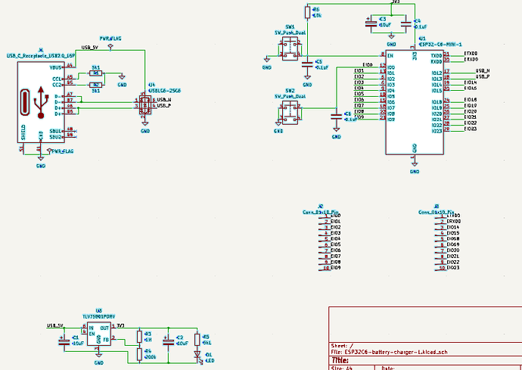Image resolution: width=522 pixels, height=370 pixels.
Task: Select the R6 10k pull-up resistor symbol
Action: (308, 12)
